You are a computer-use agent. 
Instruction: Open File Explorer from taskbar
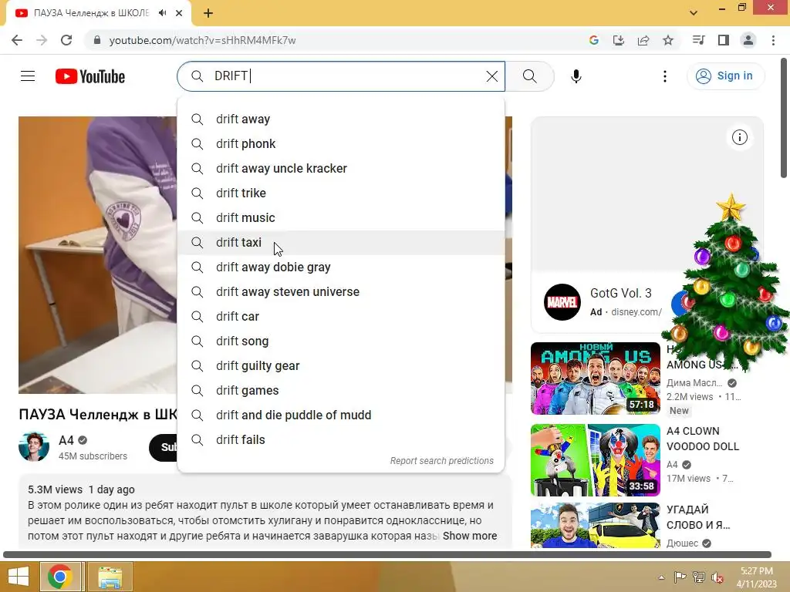(110, 577)
